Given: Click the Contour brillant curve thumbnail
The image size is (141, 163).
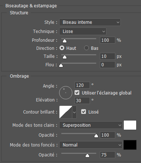Looking at the screenshot, I should pyautogui.click(x=66, y=112).
